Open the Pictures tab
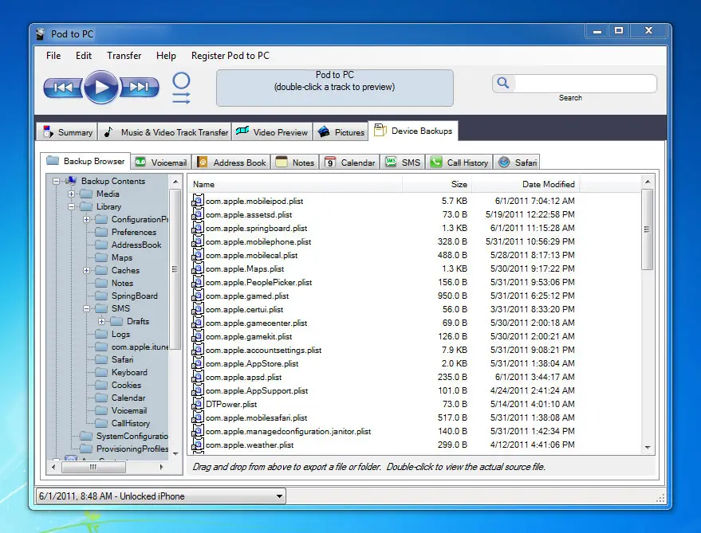Screen dimensions: 701x533 [341, 132]
